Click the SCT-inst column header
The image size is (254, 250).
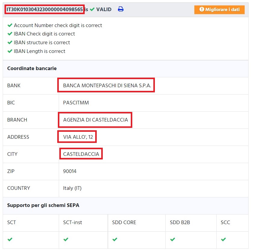73,223
